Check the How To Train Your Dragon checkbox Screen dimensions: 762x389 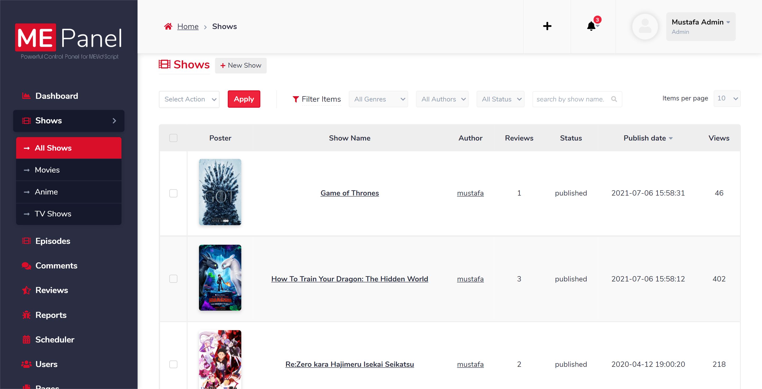(173, 279)
